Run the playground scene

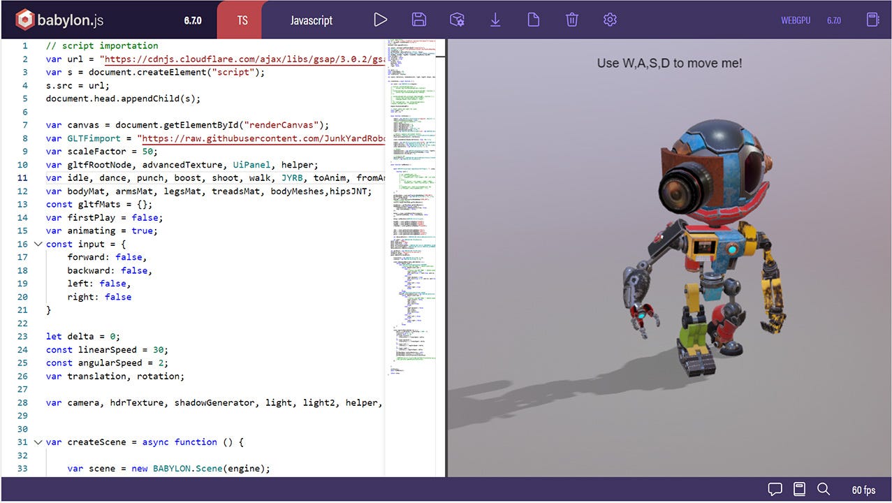point(380,20)
